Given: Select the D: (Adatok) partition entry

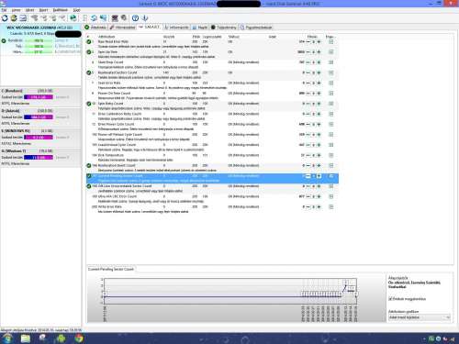Looking at the screenshot, I should click(x=40, y=117).
